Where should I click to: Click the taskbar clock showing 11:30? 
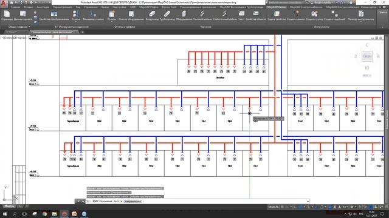coord(371,214)
